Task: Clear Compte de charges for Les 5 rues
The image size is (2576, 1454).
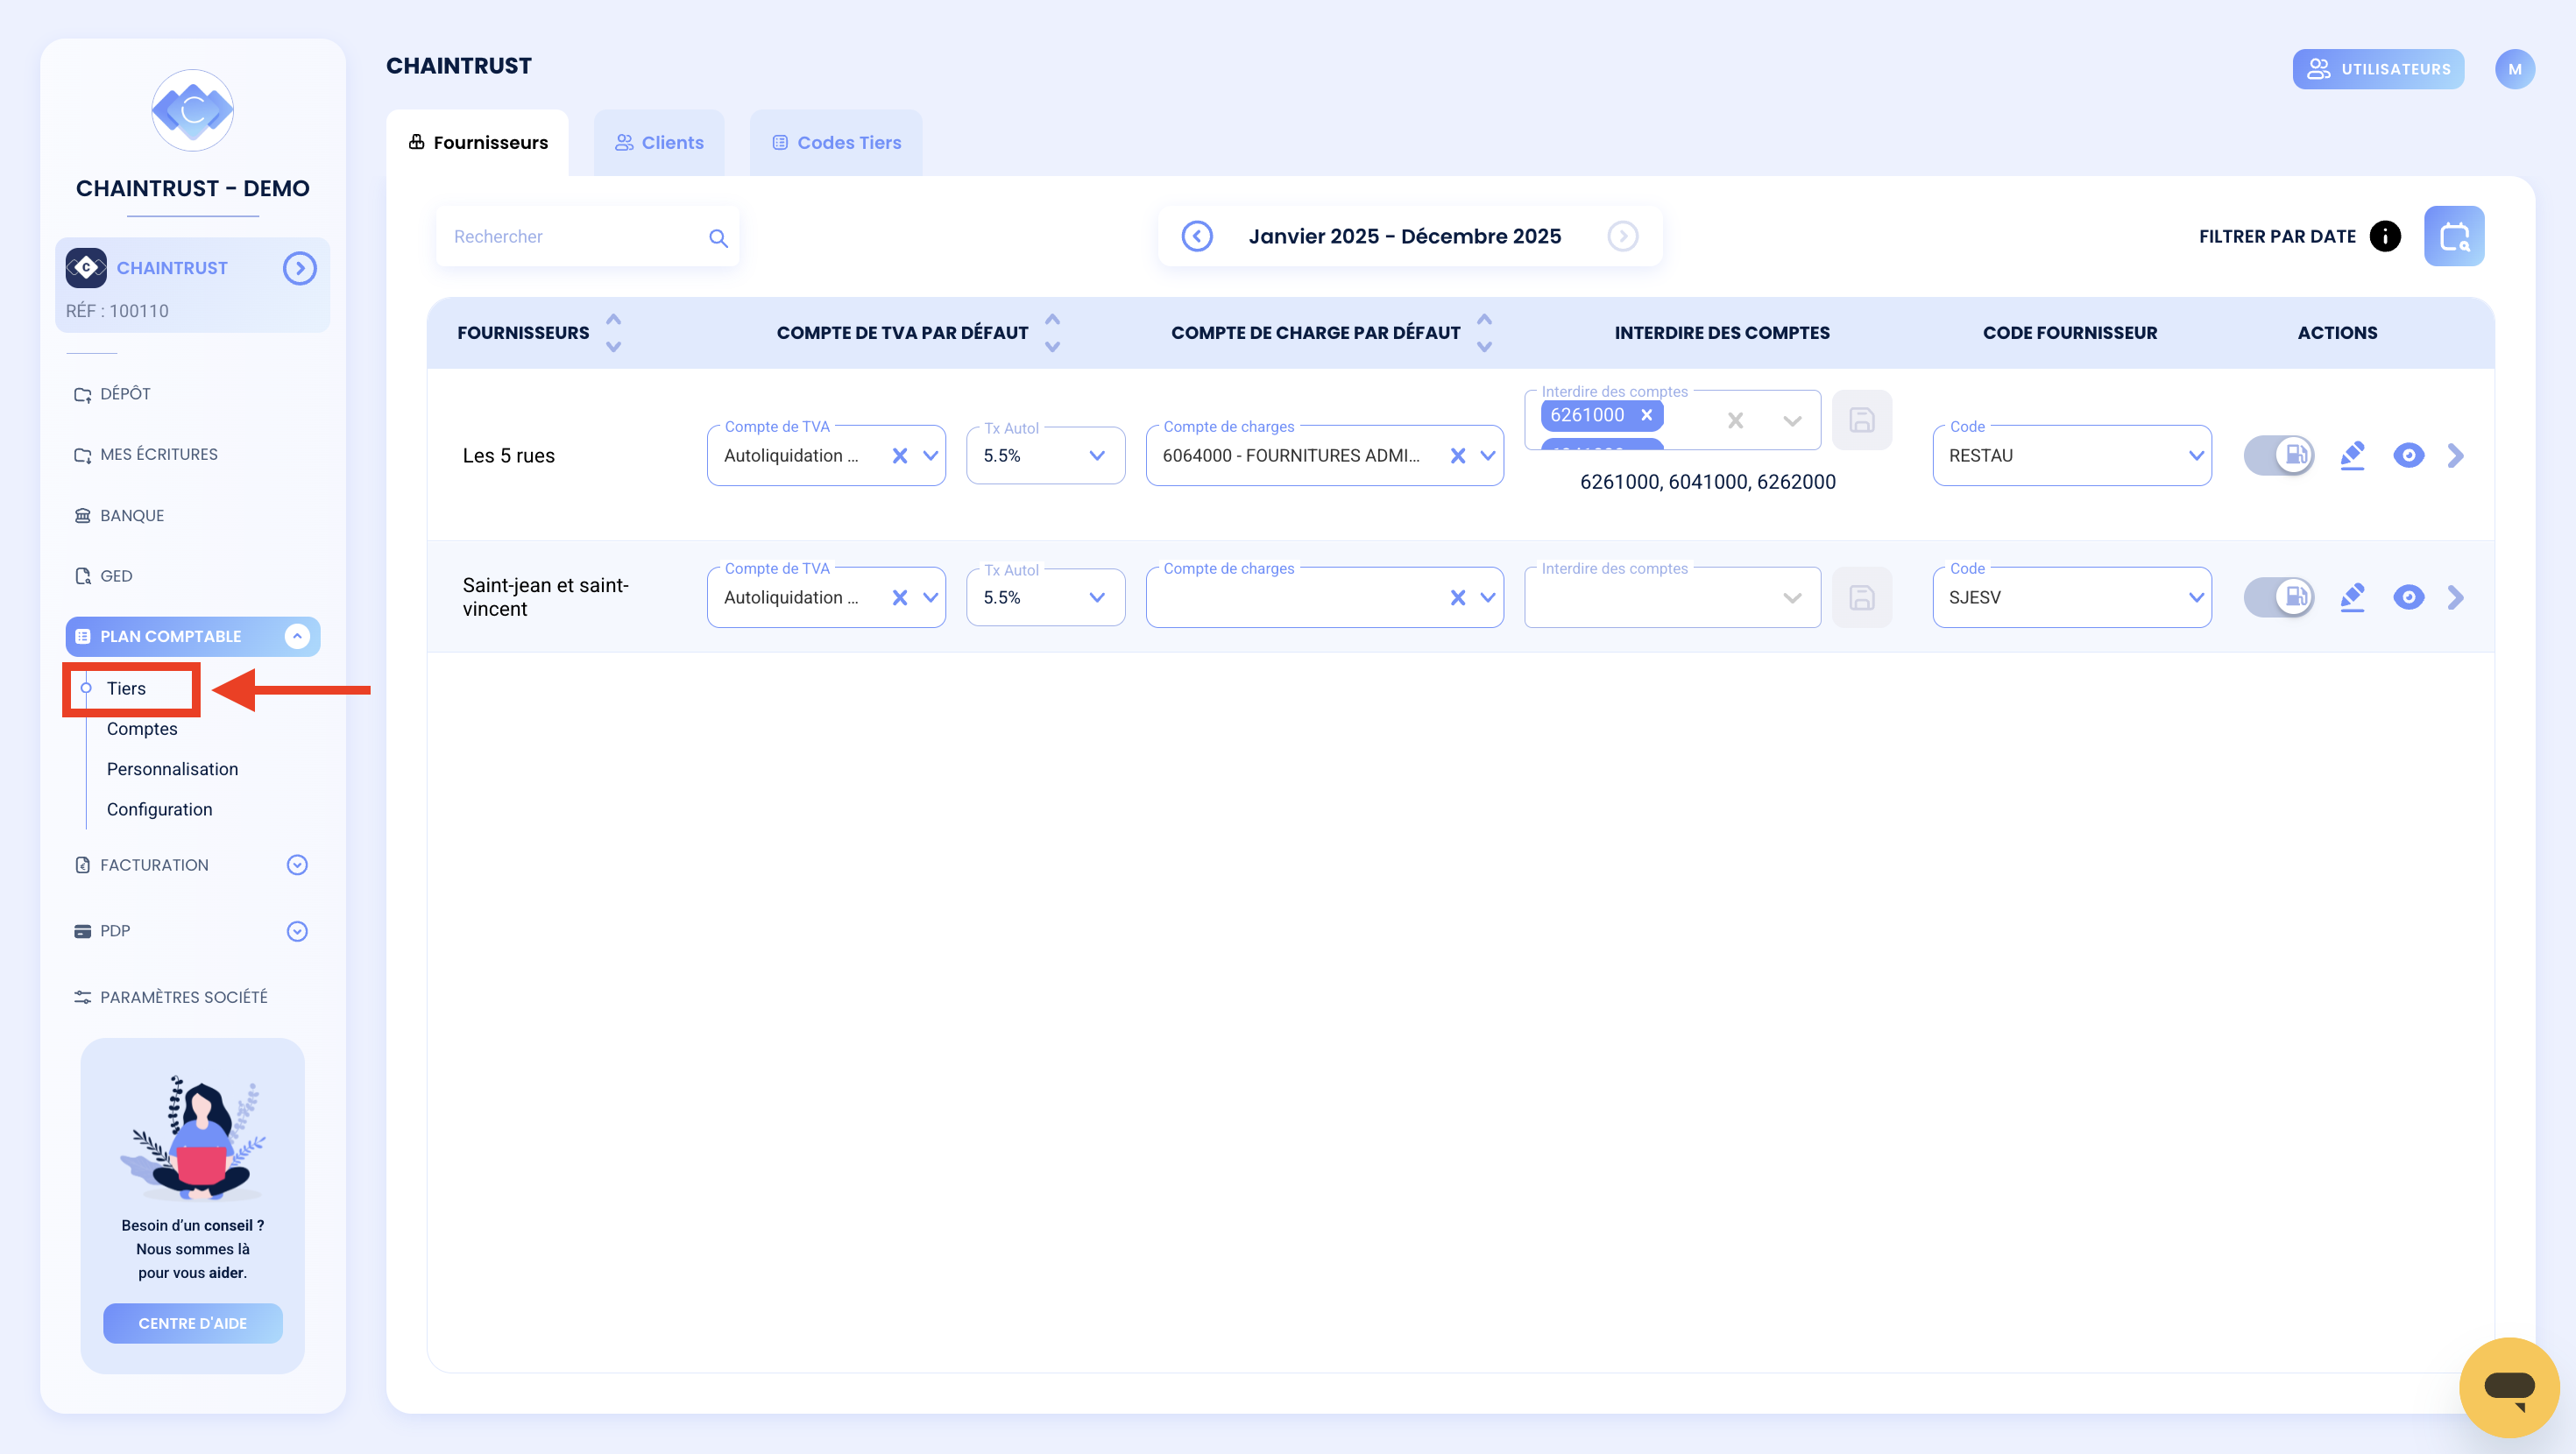Action: pyautogui.click(x=1458, y=456)
